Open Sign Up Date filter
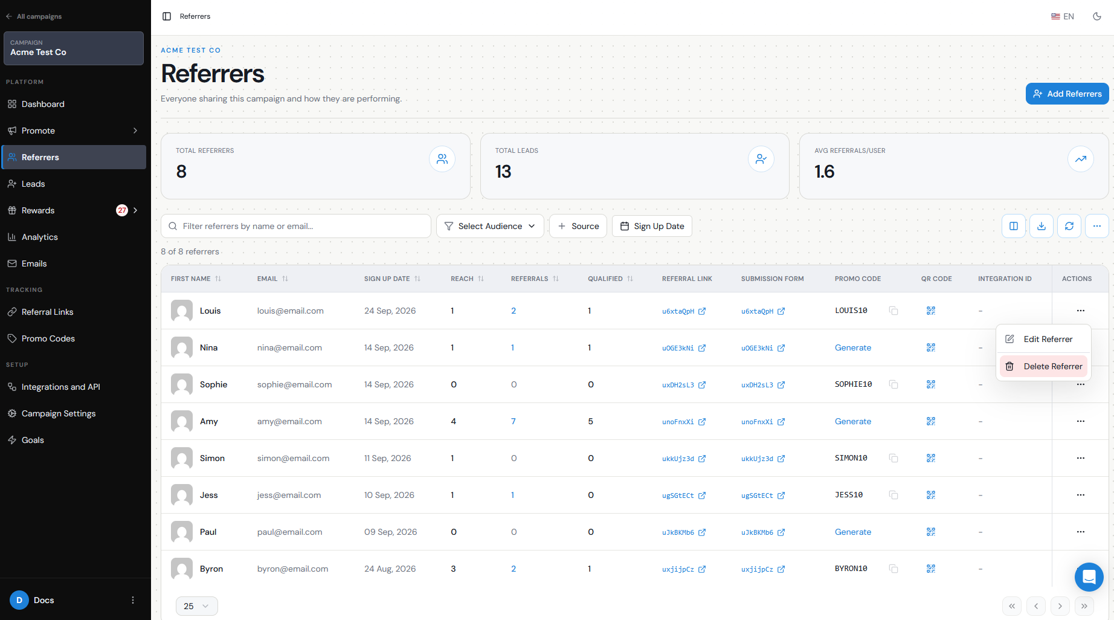Viewport: 1114px width, 620px height. coord(652,226)
